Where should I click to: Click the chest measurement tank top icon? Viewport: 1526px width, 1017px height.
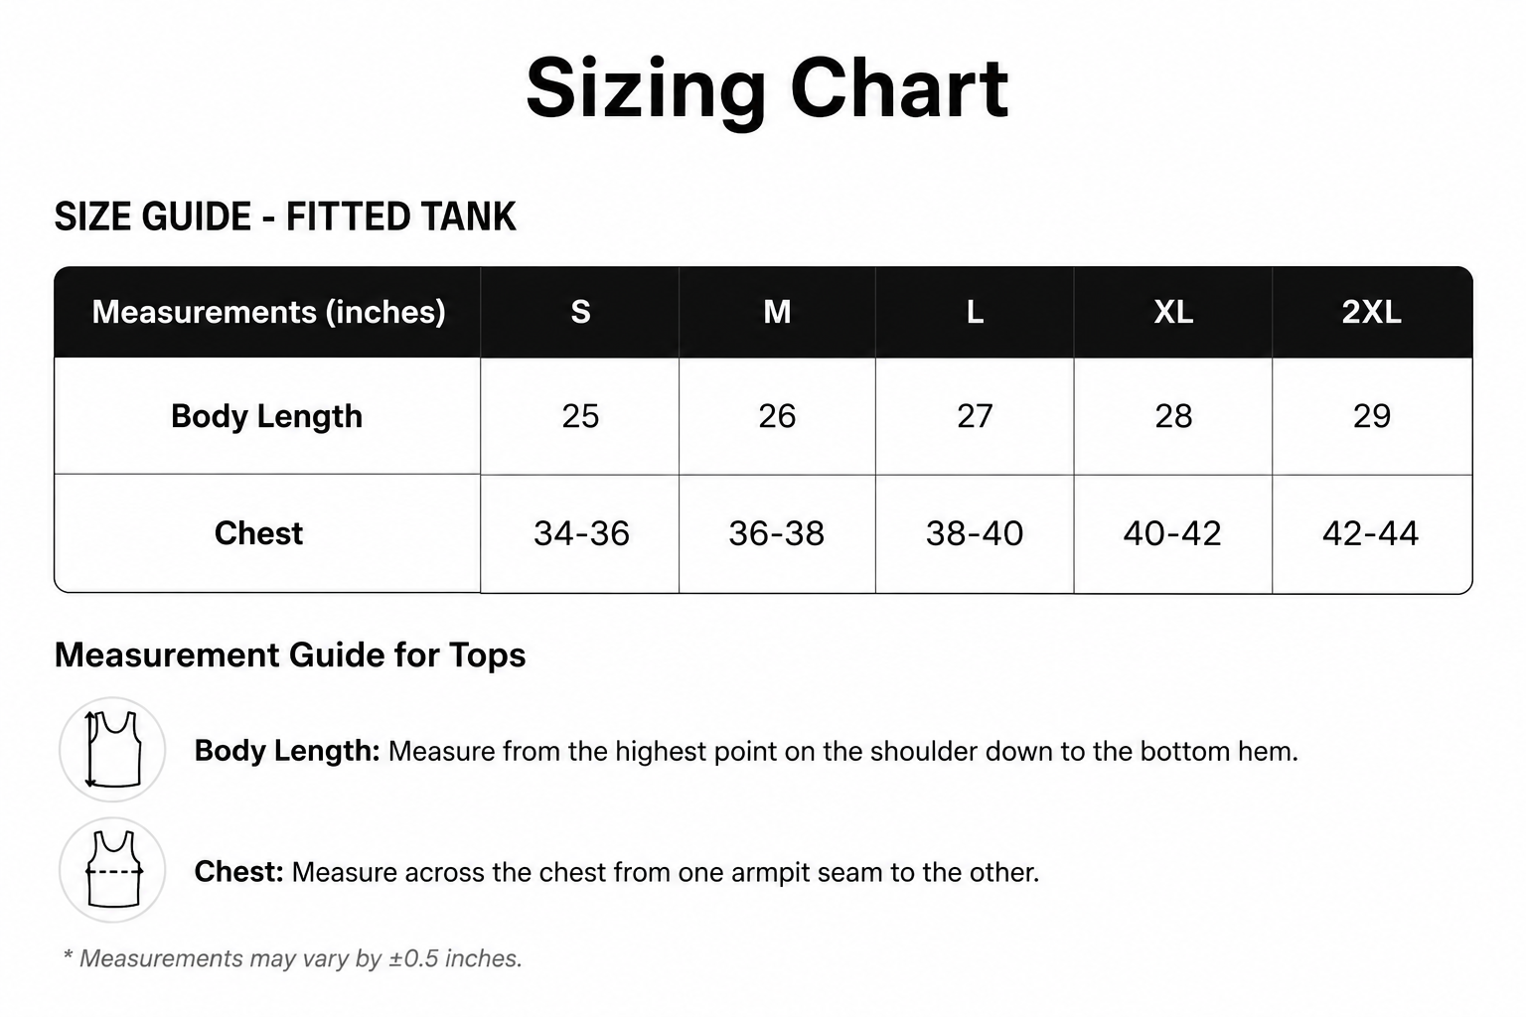click(112, 870)
